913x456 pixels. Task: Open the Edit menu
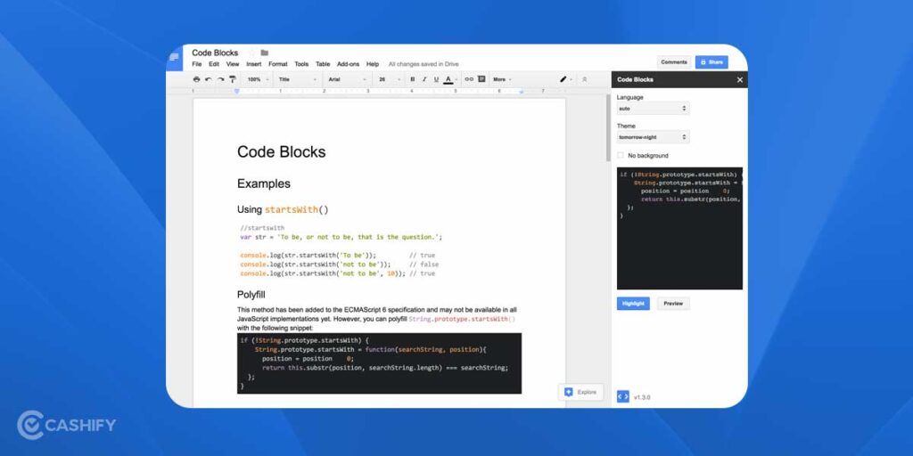tap(214, 64)
